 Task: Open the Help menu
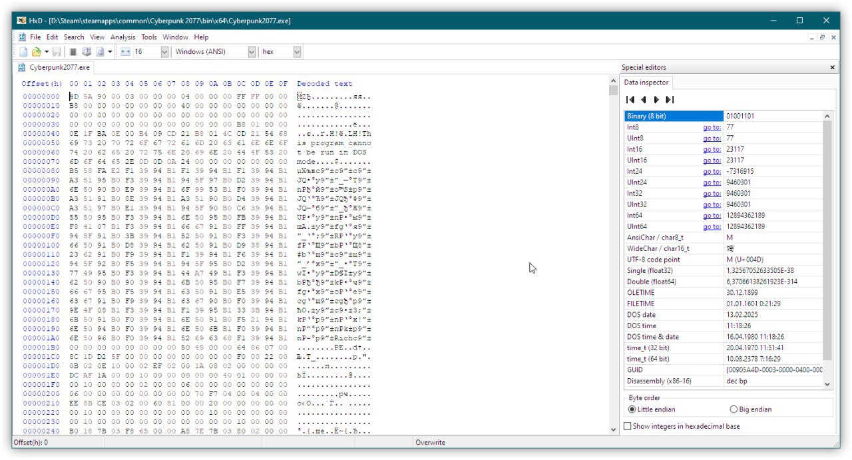pos(201,37)
